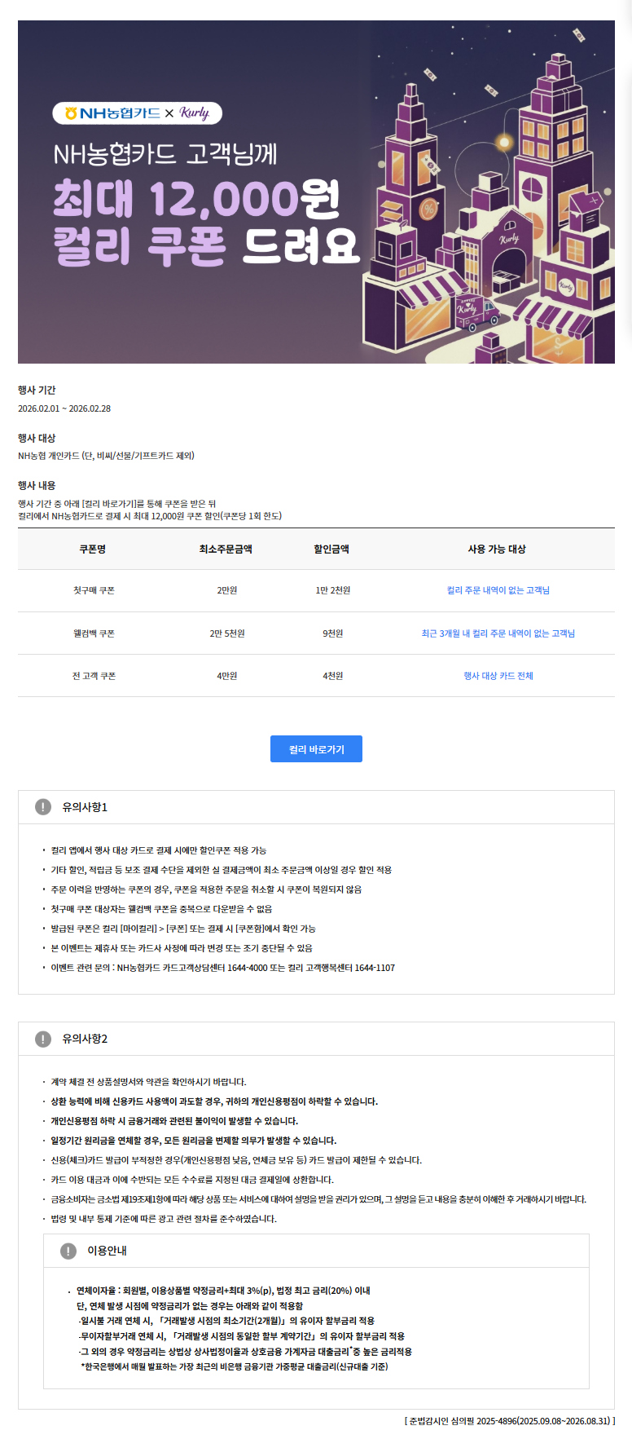Open the 최근 3개월 내 컬리 주문 내역 link
The image size is (632, 1439).
pos(498,633)
